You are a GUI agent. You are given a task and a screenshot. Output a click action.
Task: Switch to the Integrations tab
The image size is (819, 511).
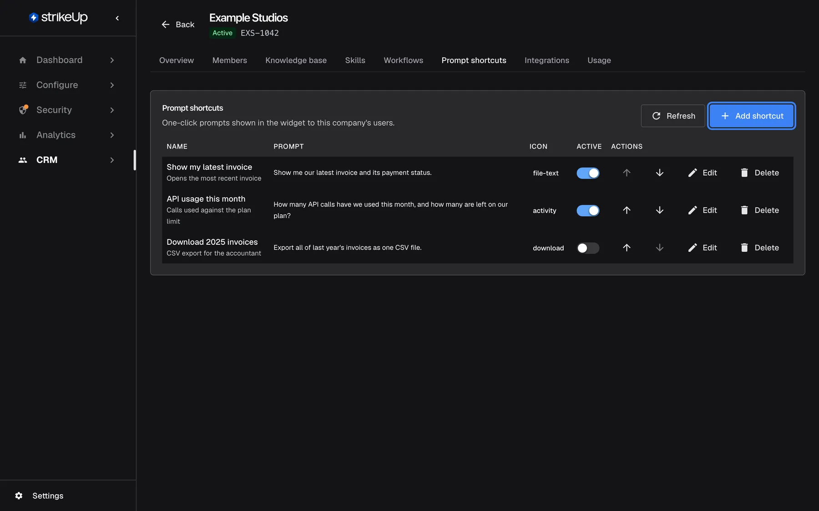click(x=547, y=60)
